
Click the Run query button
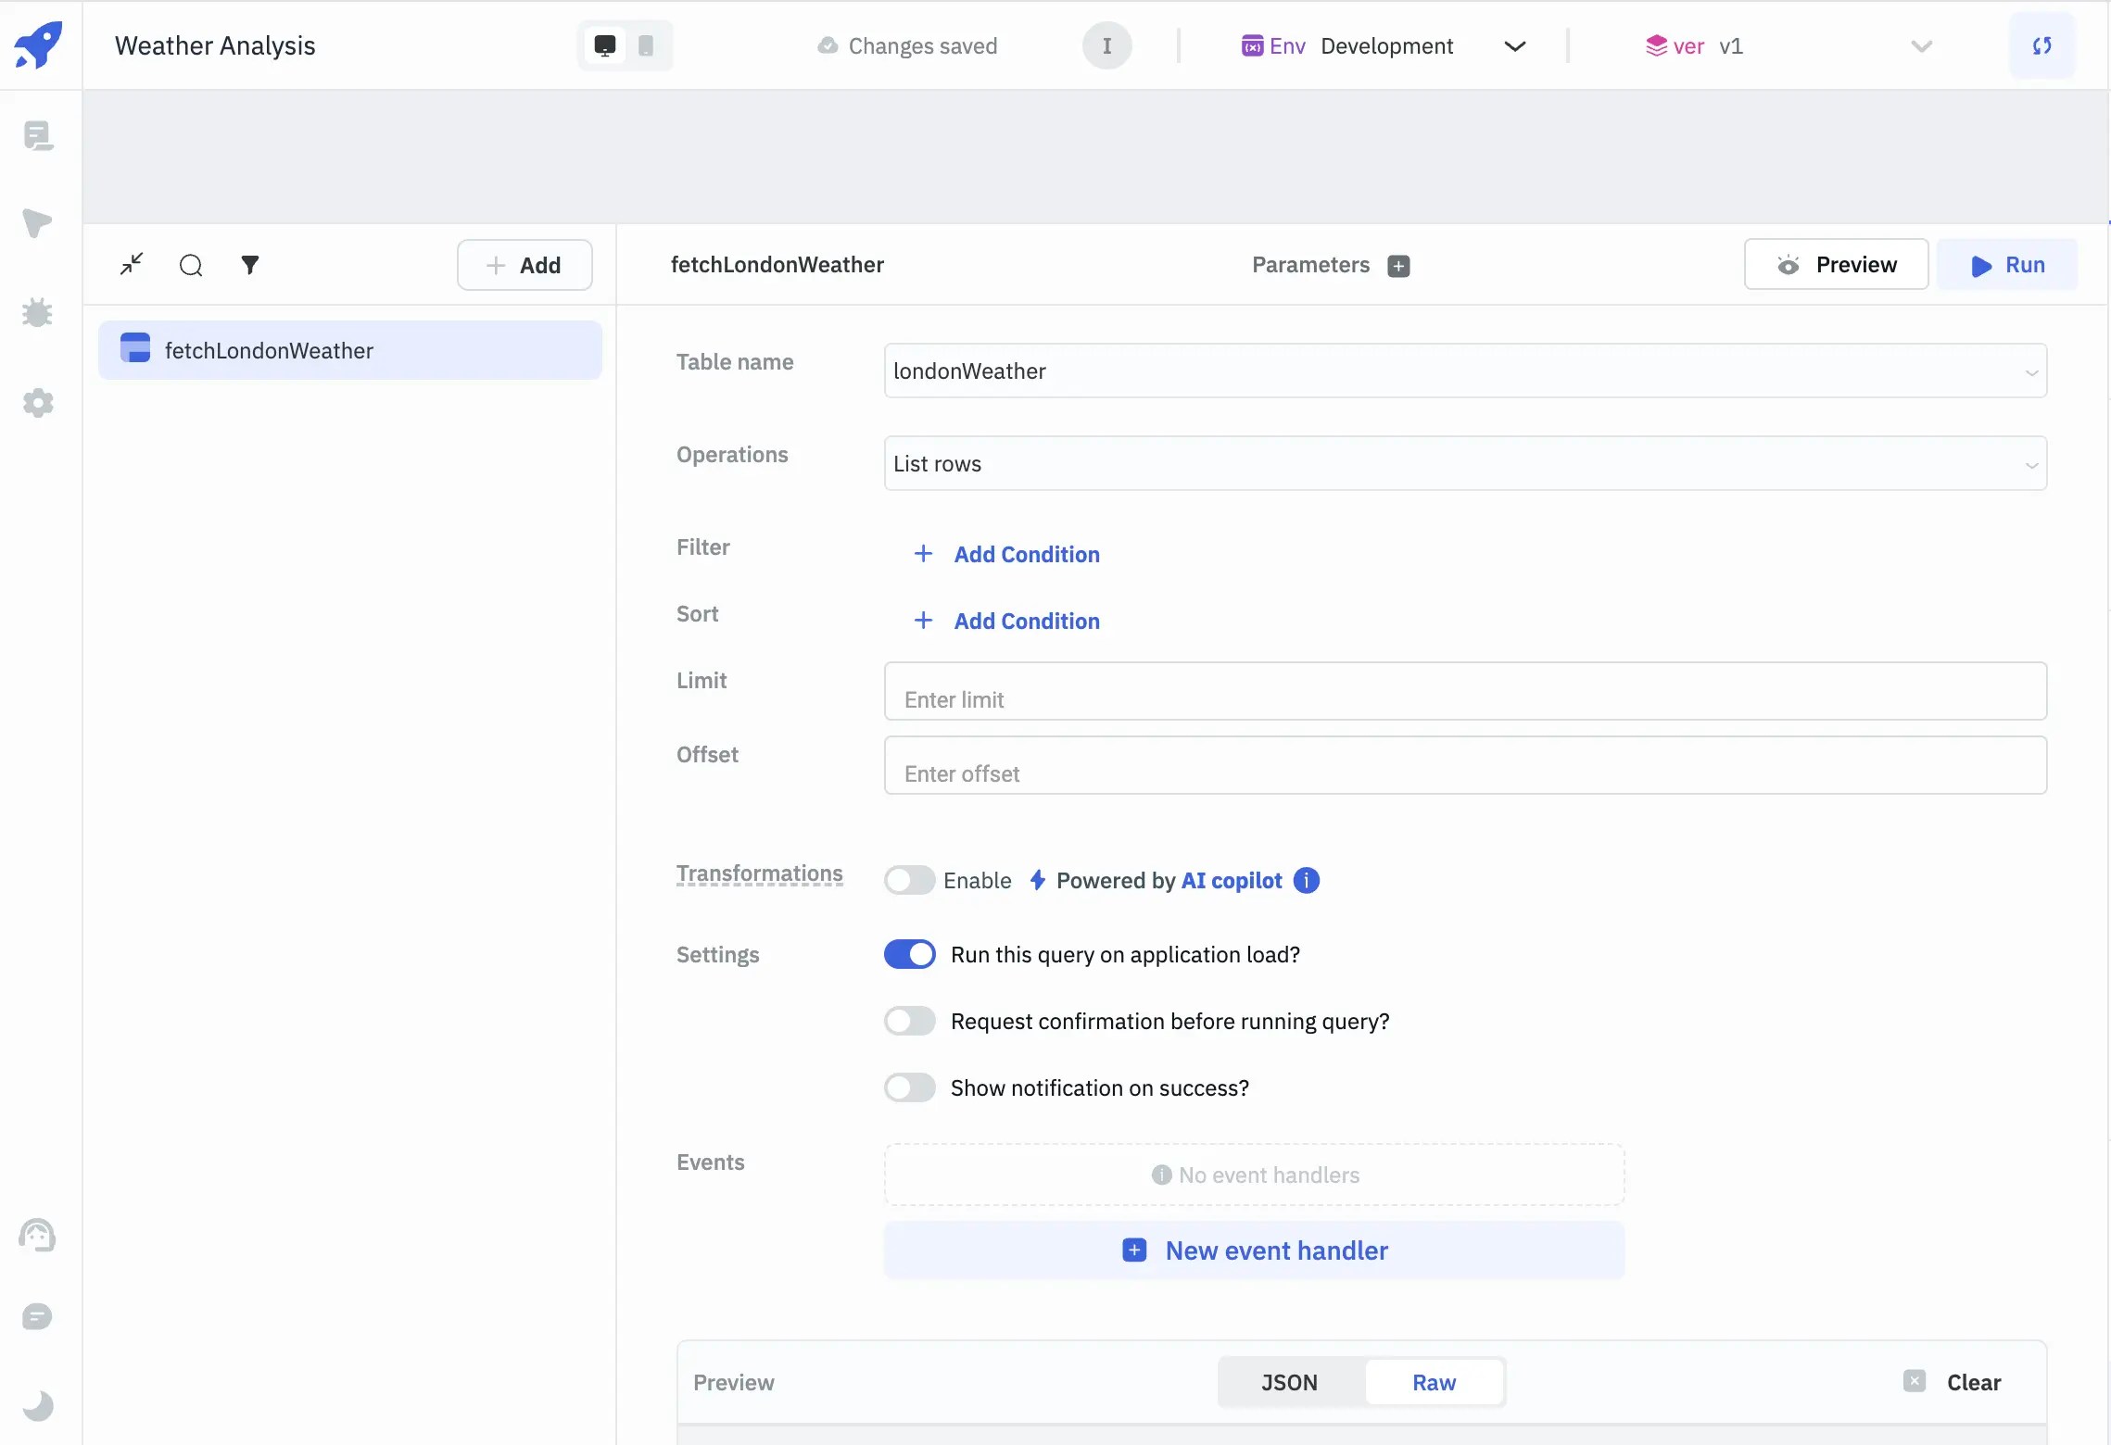pos(2007,265)
